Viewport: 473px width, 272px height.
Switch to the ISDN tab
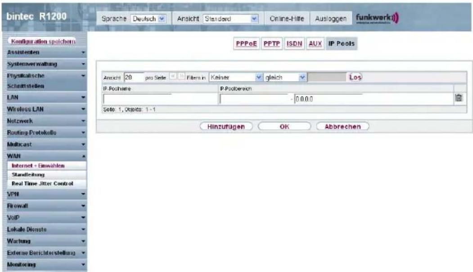click(x=294, y=44)
